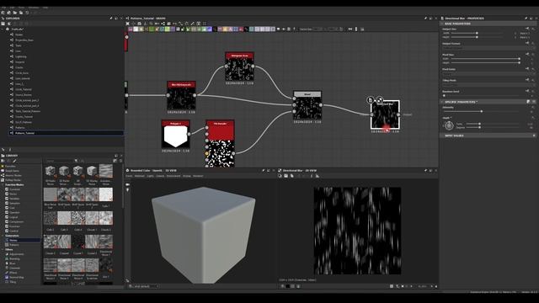Select the Polygon 2 node in graph

tap(176, 134)
